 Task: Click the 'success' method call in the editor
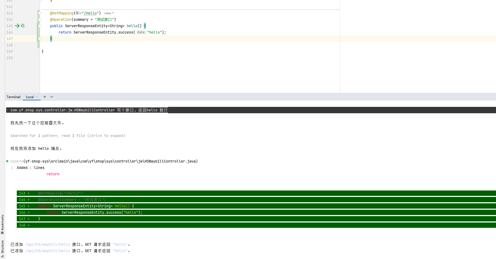pyautogui.click(x=126, y=32)
